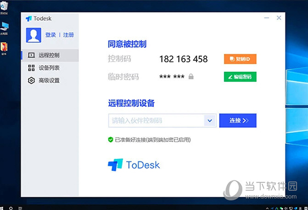Screen dimensions: 308x210
Task: Open the 高级设置 advanced settings tab
Action: (50, 81)
